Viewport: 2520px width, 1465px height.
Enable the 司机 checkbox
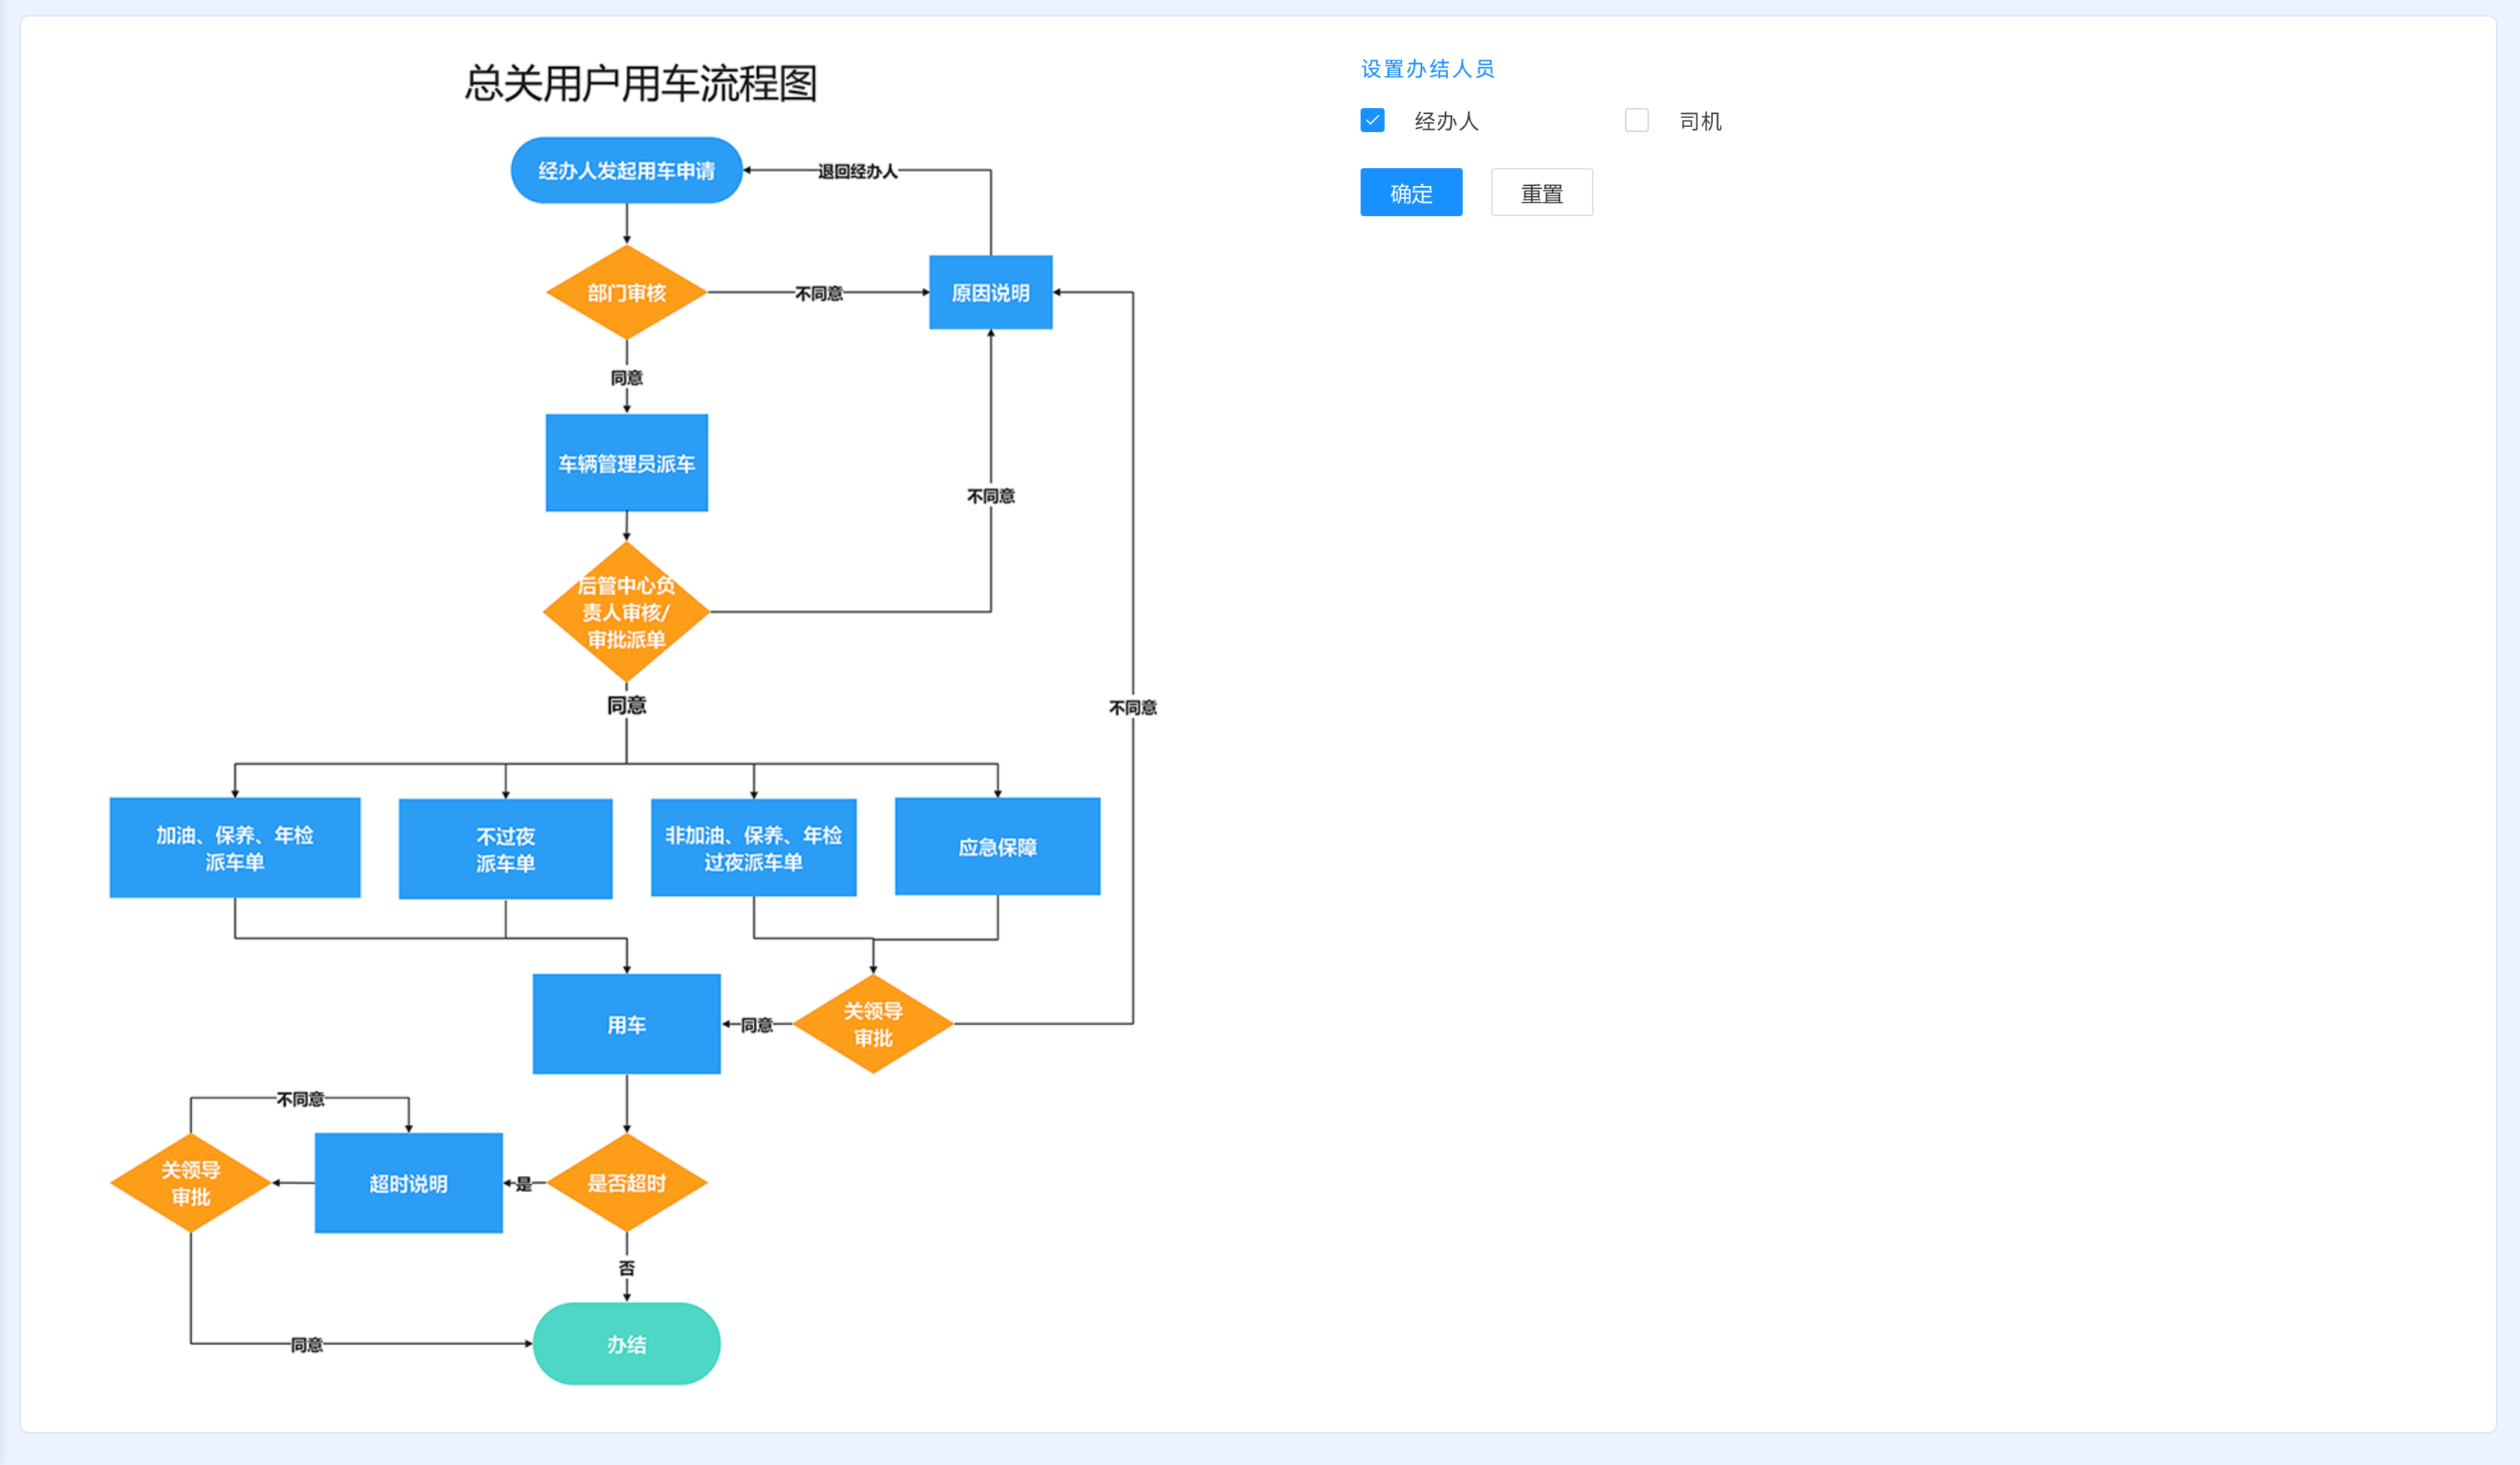(1636, 121)
